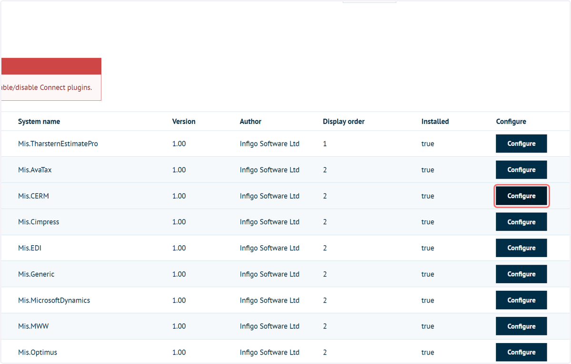Select the Mis.Generic system name
Screen dimensions: 571x364
[x=36, y=274]
